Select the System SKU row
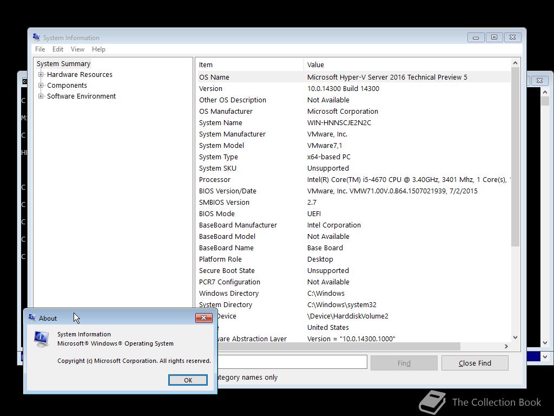 tap(353, 168)
